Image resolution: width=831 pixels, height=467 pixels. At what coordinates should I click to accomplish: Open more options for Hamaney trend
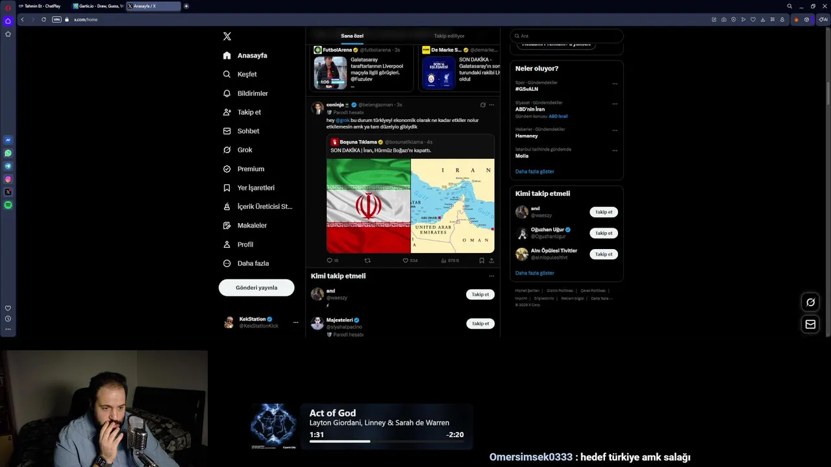click(x=615, y=130)
